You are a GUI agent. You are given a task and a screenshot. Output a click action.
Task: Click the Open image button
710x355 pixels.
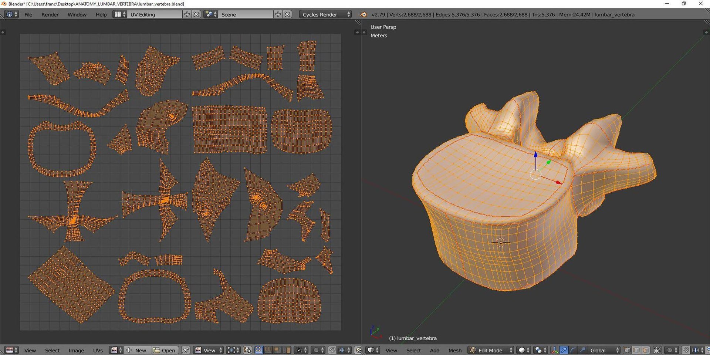click(x=165, y=350)
